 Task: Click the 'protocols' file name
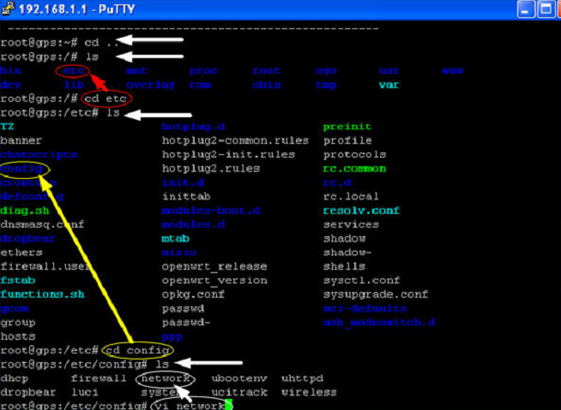[354, 155]
